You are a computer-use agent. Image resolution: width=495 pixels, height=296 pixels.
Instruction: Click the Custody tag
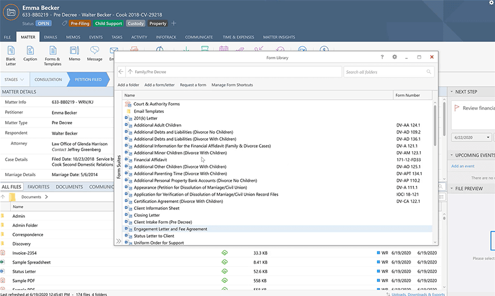[135, 23]
